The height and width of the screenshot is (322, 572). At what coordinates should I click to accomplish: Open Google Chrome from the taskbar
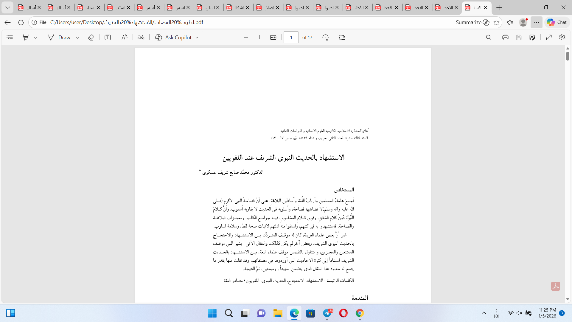pos(360,313)
